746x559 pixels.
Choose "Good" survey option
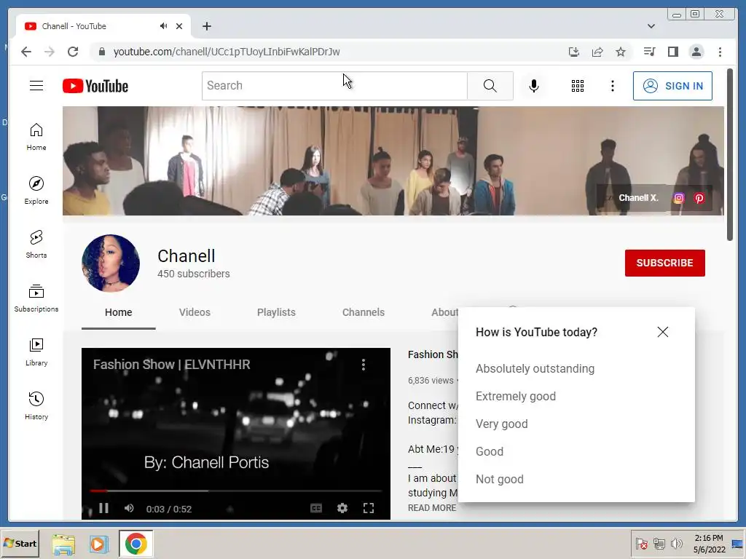point(489,451)
